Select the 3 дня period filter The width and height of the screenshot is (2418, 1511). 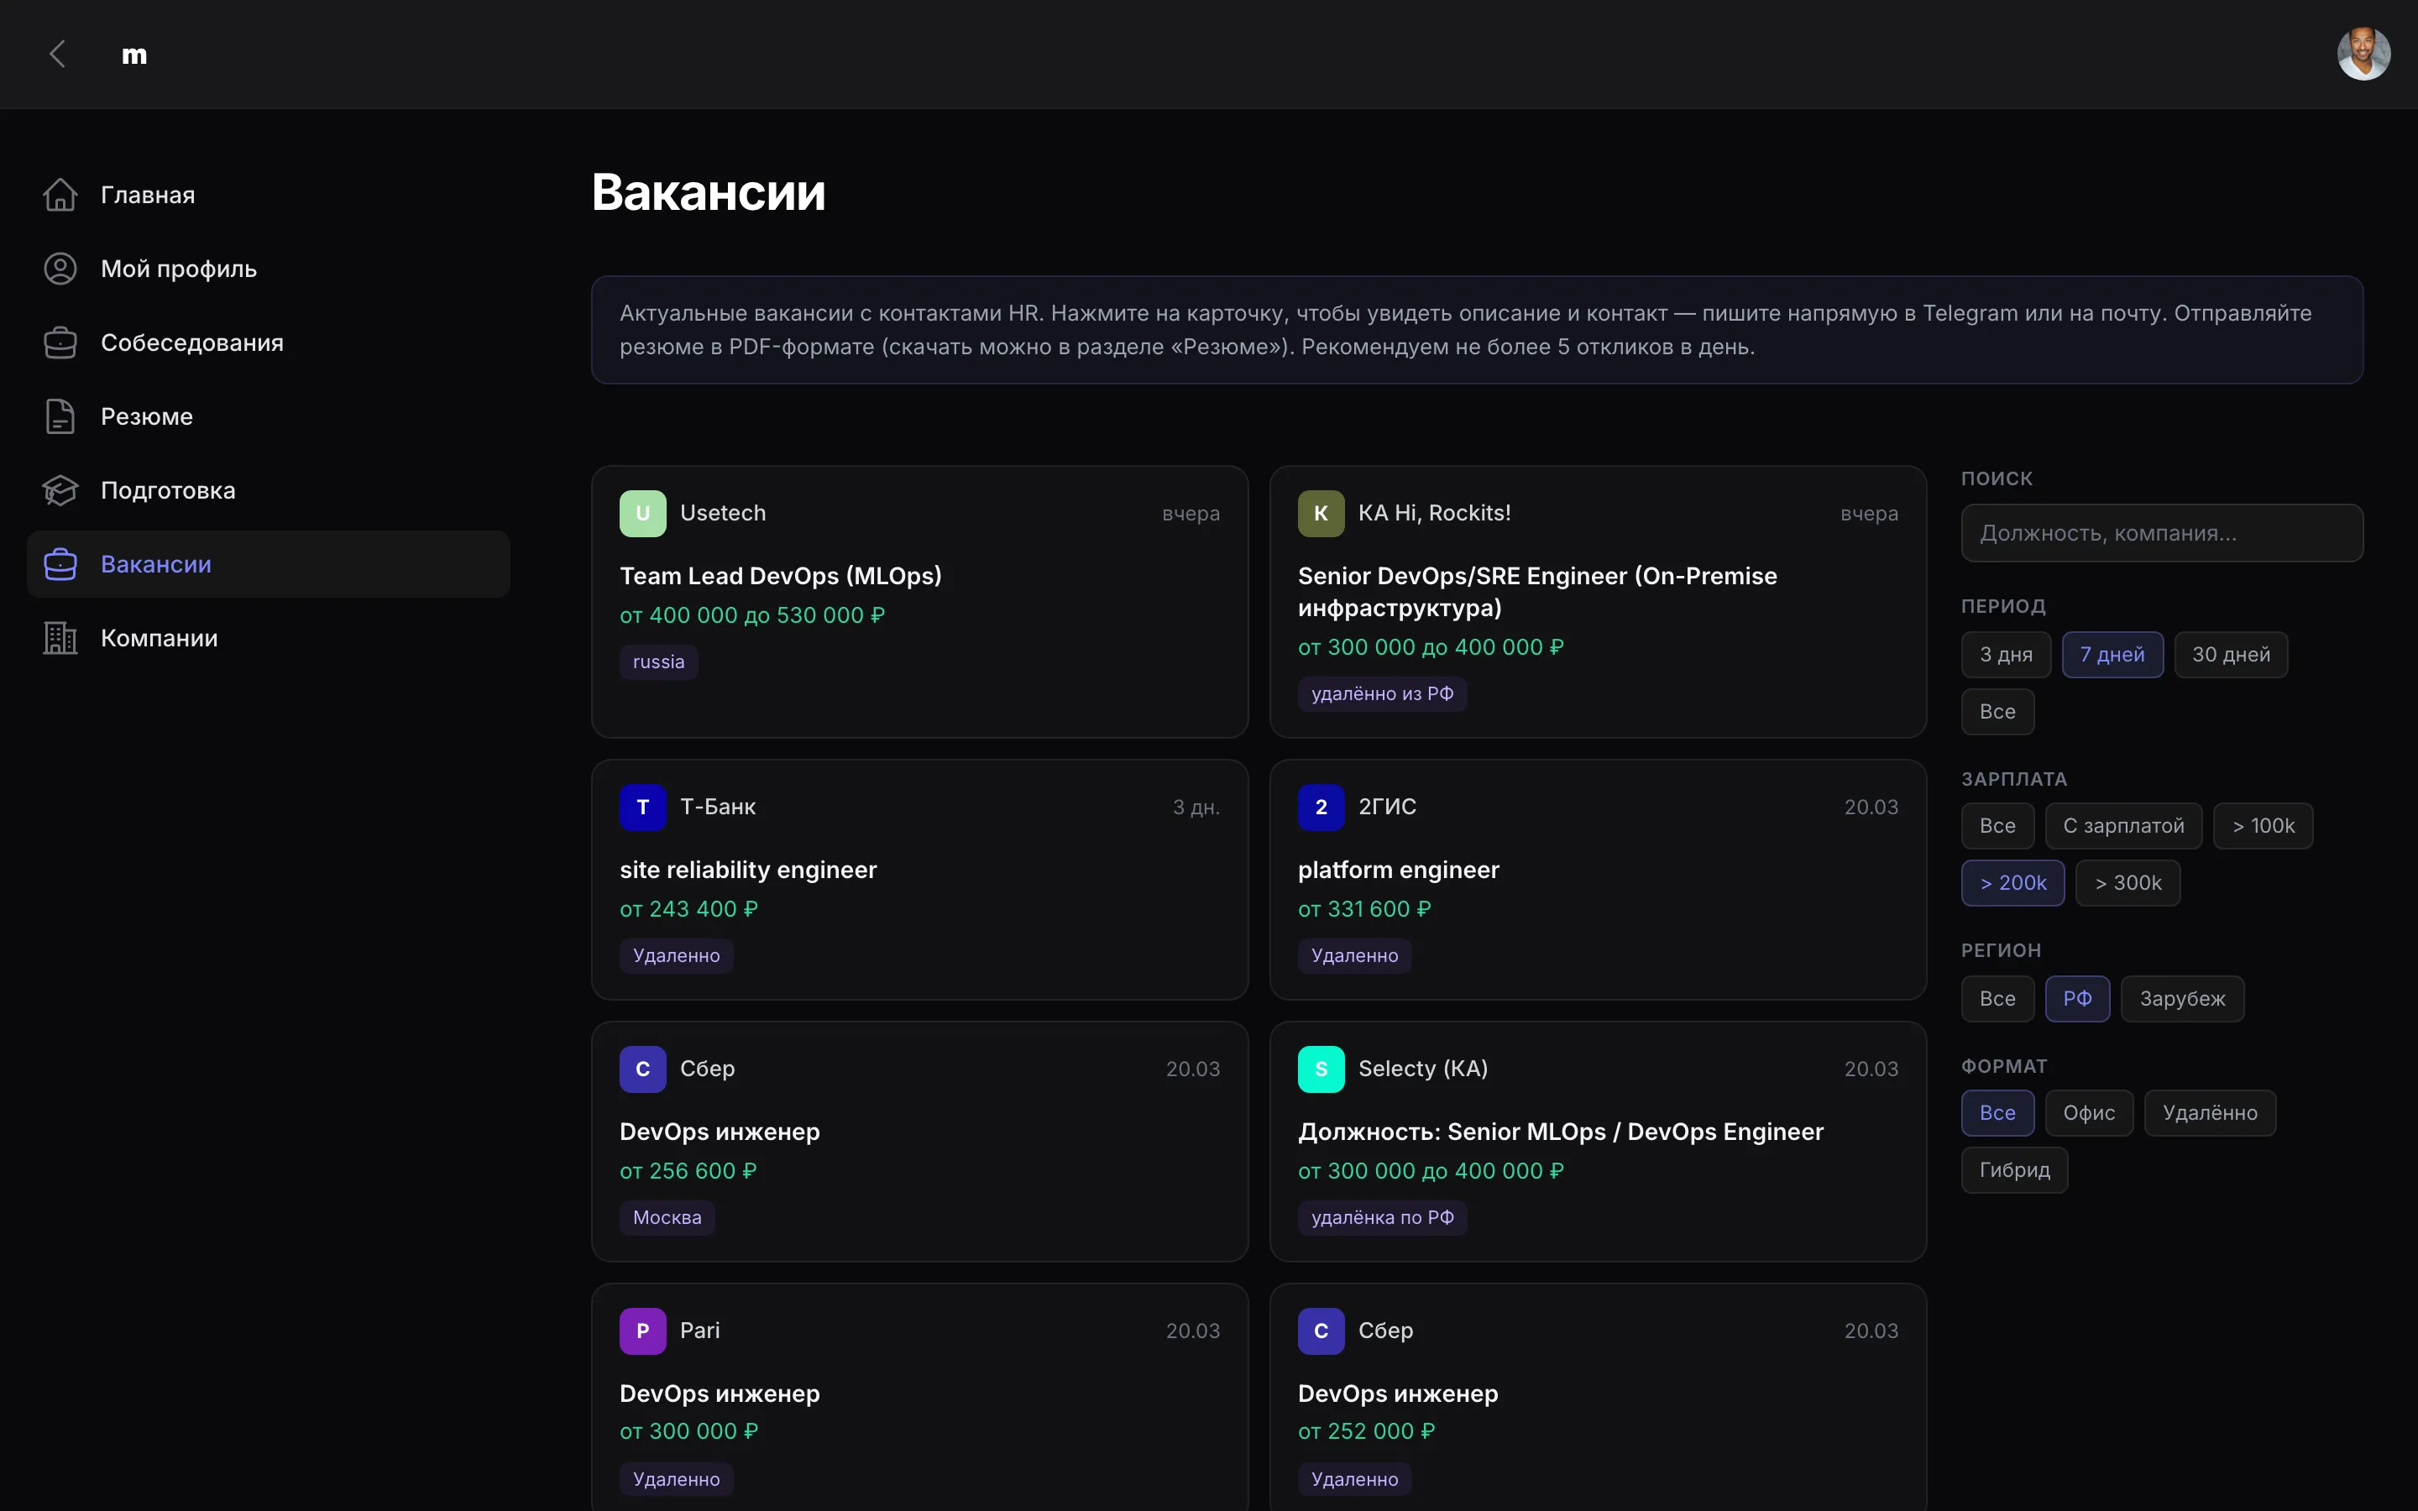[x=2005, y=655]
